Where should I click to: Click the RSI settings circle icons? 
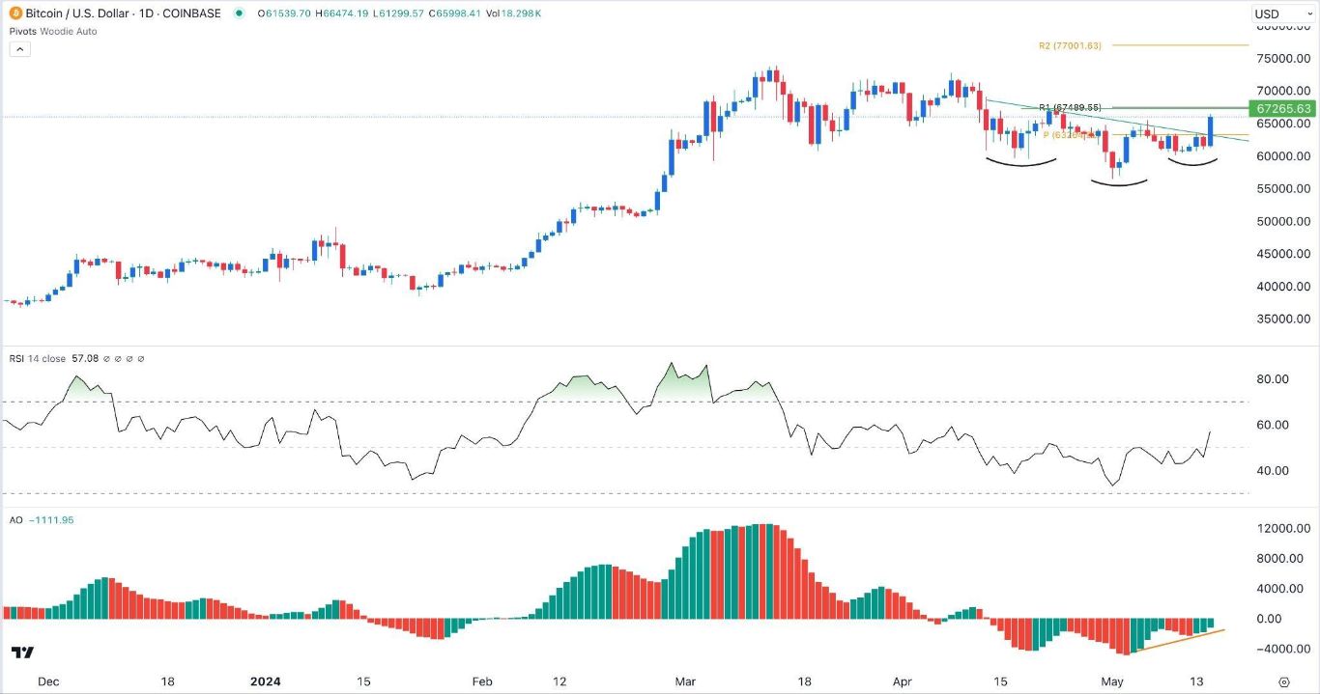point(124,359)
